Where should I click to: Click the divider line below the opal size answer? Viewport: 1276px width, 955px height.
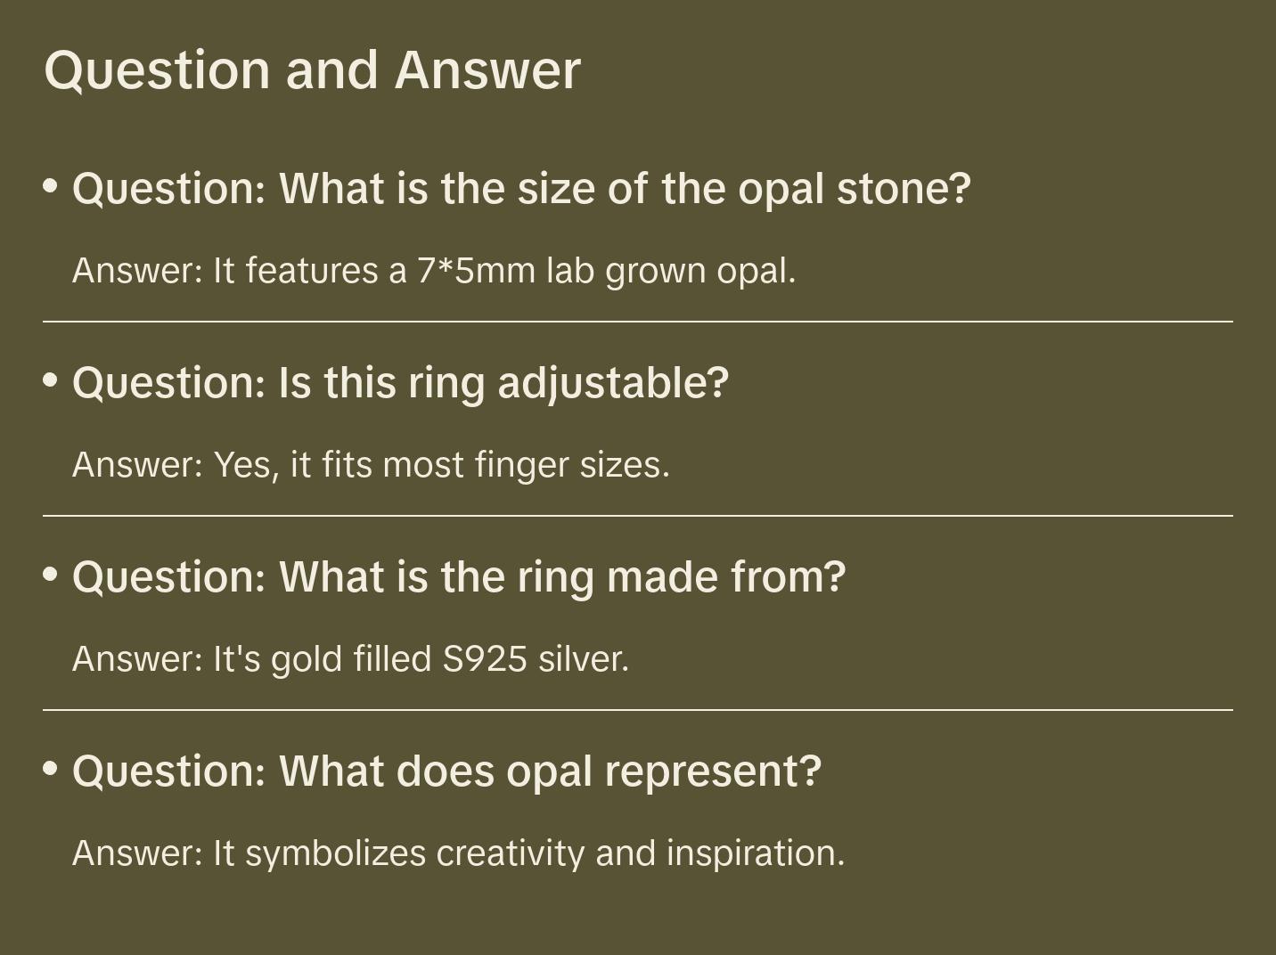637,322
